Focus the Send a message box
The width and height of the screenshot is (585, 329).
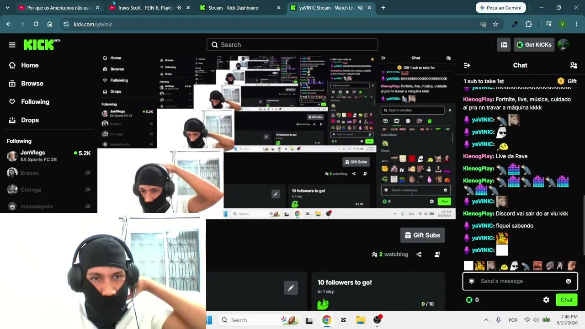pyautogui.click(x=520, y=281)
